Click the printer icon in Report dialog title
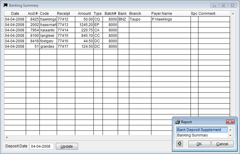Image resolution: width=240 pixels, height=154 pixels. 177,122
